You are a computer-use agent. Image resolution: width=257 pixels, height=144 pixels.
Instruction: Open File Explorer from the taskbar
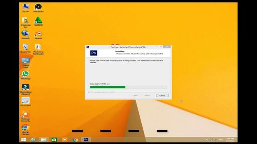[44, 140]
